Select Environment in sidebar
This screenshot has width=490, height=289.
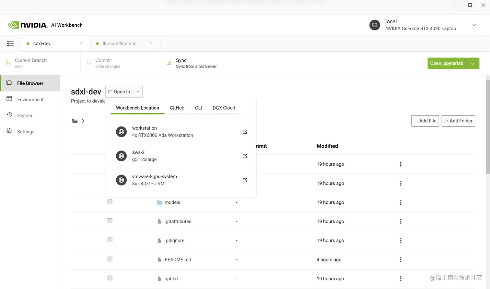click(30, 100)
